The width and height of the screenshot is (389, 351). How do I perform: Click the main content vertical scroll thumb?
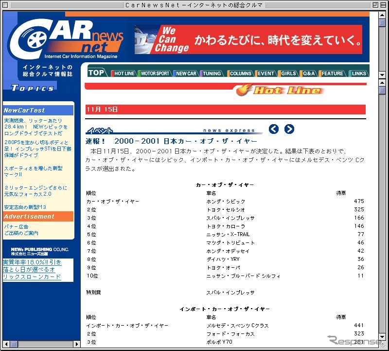[x=382, y=90]
